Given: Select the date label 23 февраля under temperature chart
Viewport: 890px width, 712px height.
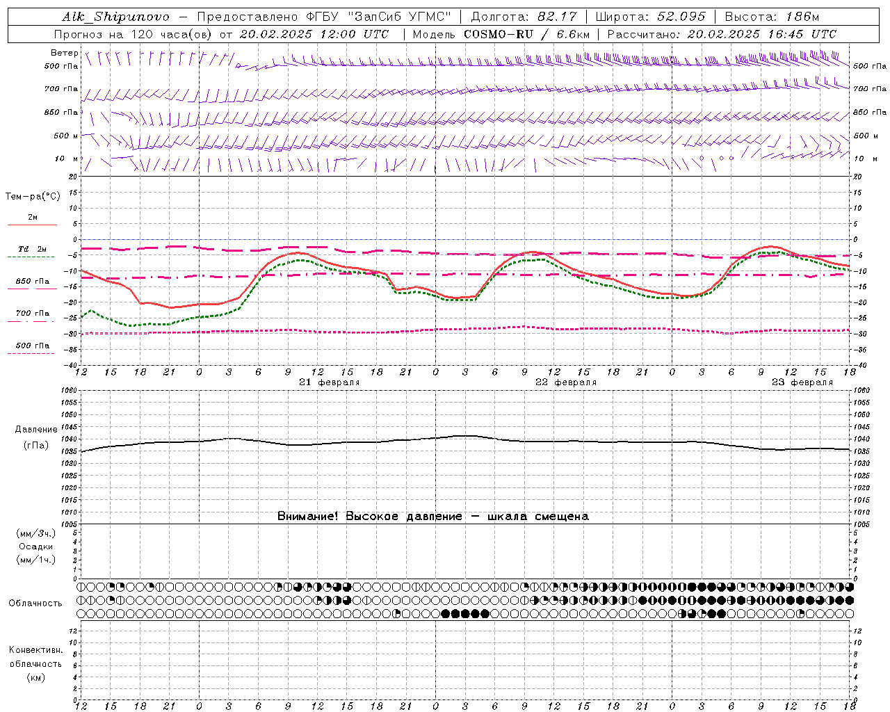Looking at the screenshot, I should coord(802,382).
